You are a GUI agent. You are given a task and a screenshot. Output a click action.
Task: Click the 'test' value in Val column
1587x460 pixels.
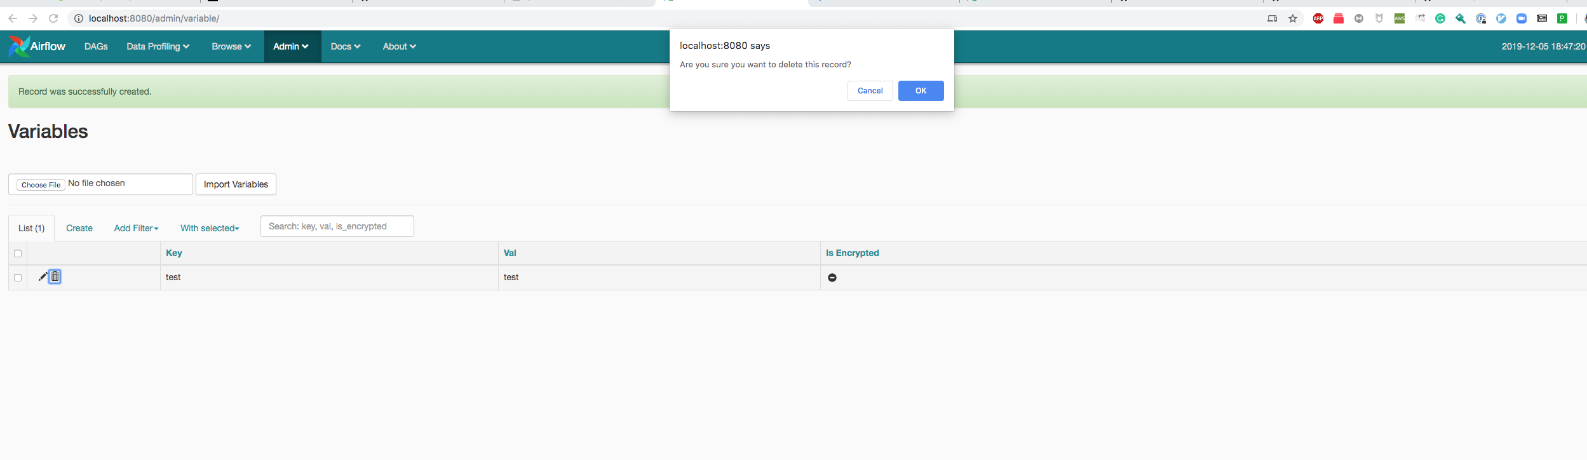pyautogui.click(x=511, y=277)
